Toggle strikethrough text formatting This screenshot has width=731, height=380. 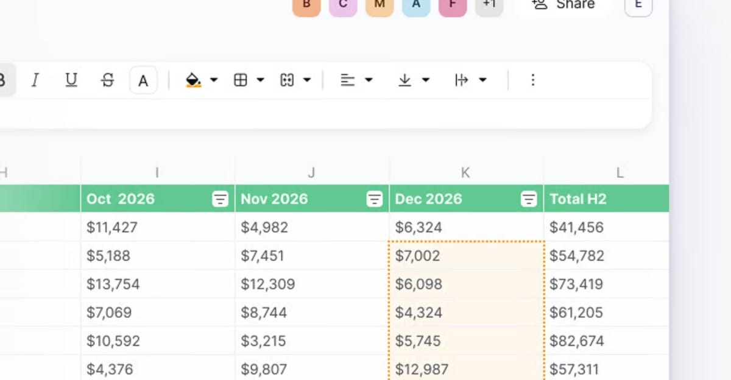[x=108, y=80]
